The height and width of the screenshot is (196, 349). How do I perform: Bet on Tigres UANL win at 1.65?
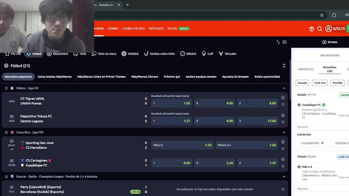pos(172,103)
